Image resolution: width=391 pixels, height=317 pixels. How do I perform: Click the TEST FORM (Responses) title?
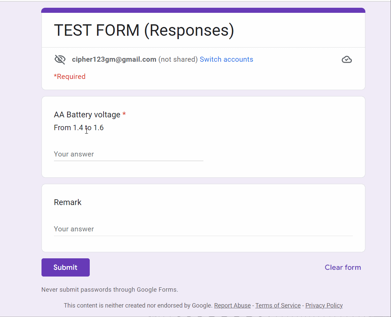pos(144,30)
